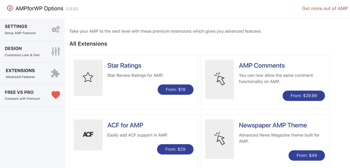Open the DESIGN sidebar tab

click(32, 51)
